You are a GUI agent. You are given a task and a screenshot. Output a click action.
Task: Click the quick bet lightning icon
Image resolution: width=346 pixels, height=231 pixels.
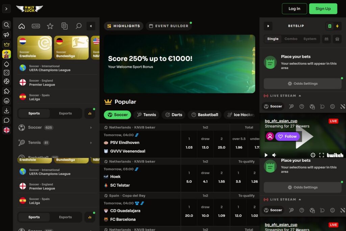click(x=338, y=26)
